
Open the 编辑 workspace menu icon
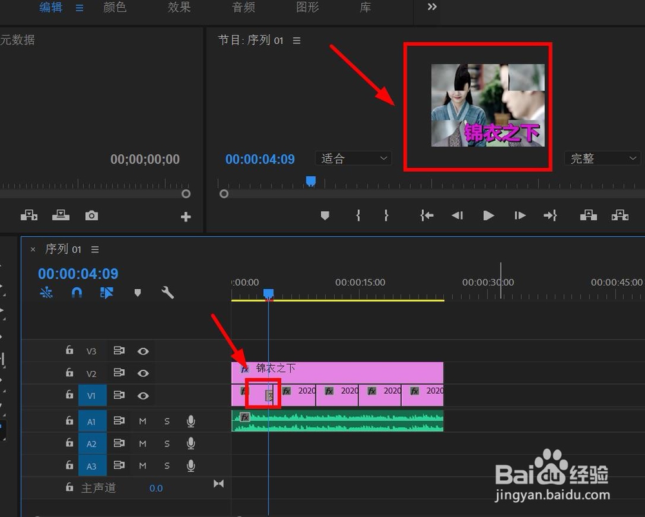pyautogui.click(x=79, y=8)
